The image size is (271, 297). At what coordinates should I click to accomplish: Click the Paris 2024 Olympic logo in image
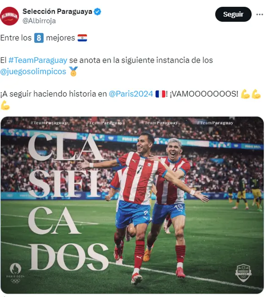tap(16, 273)
